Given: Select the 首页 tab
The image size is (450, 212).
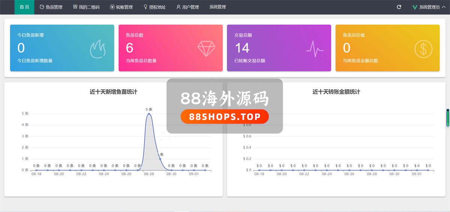Looking at the screenshot, I should point(24,7).
